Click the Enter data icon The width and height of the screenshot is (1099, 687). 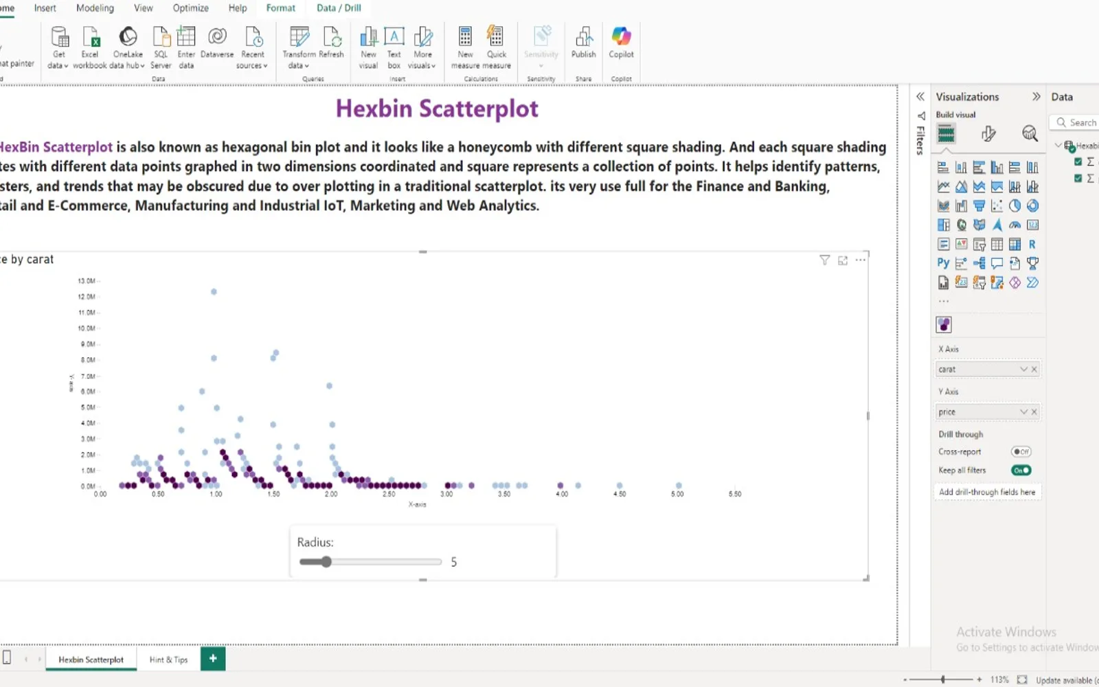coord(186,47)
